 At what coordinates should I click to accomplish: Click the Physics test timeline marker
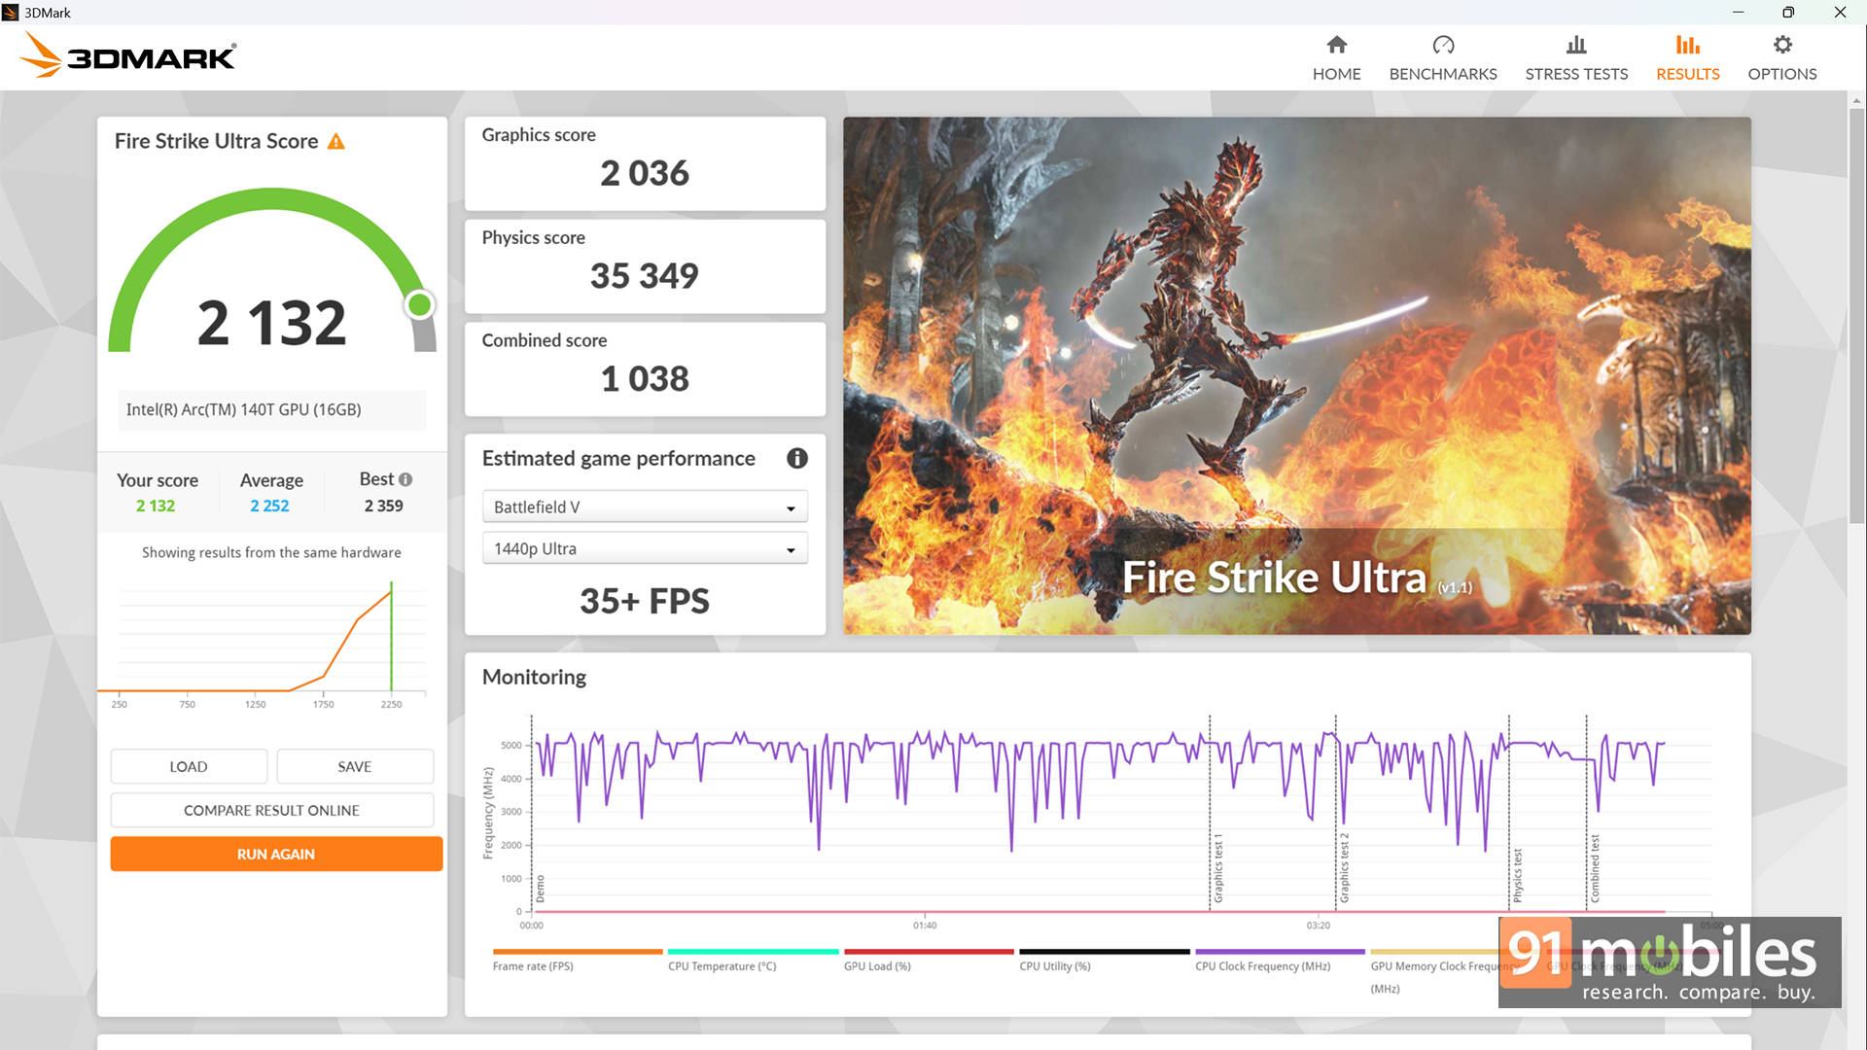click(1517, 875)
